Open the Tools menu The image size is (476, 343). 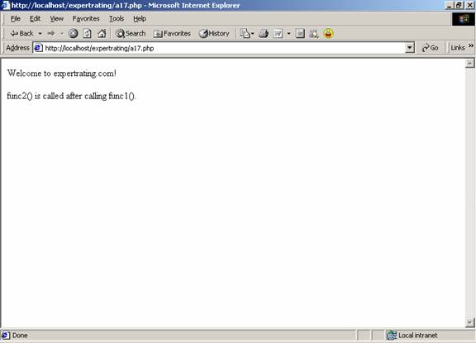coord(117,19)
